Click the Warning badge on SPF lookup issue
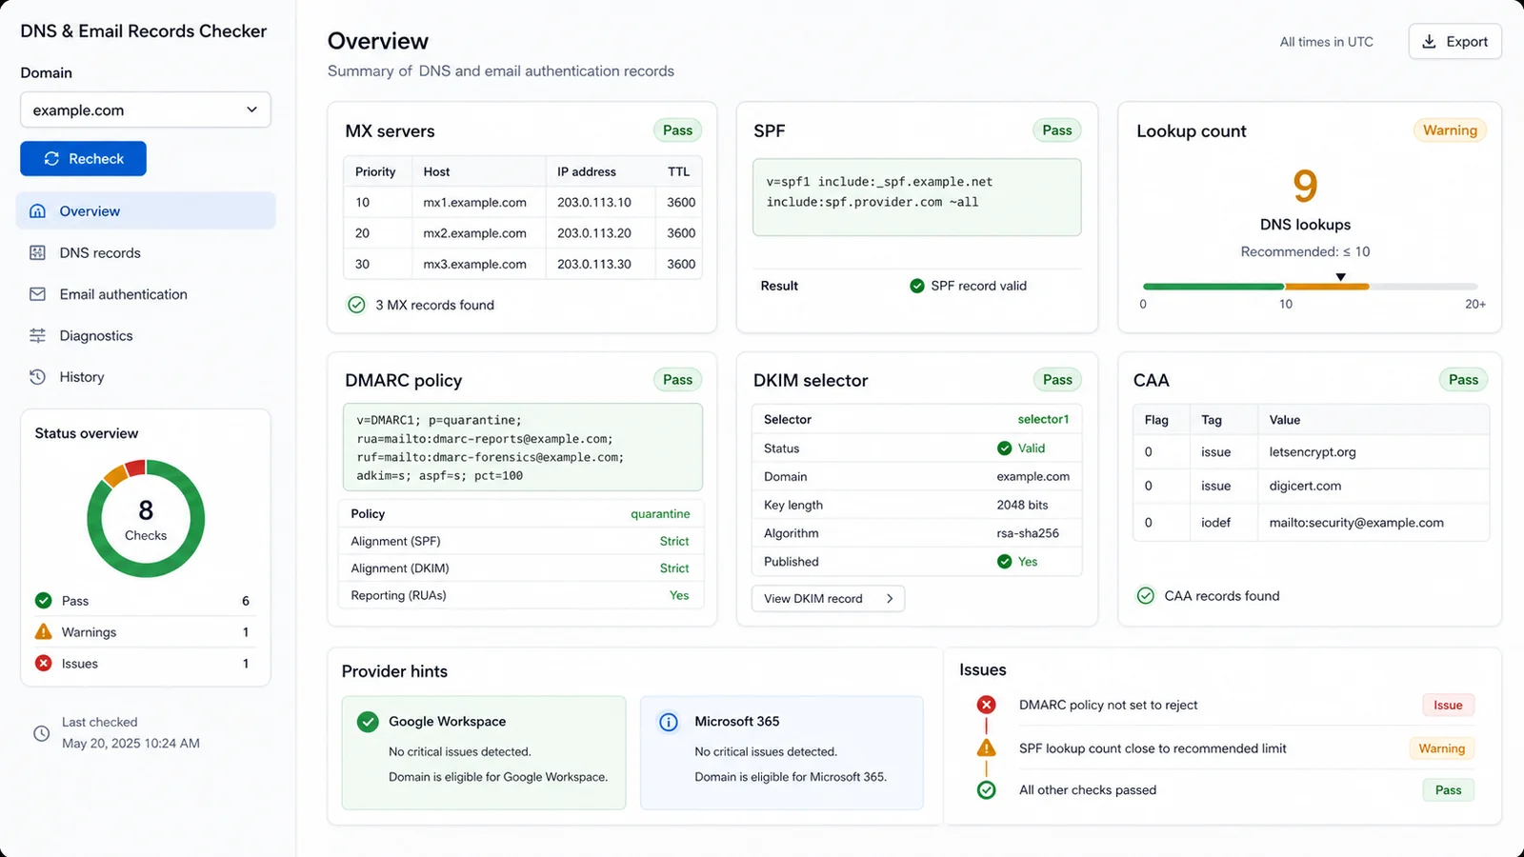Viewport: 1524px width, 857px height. (1441, 748)
